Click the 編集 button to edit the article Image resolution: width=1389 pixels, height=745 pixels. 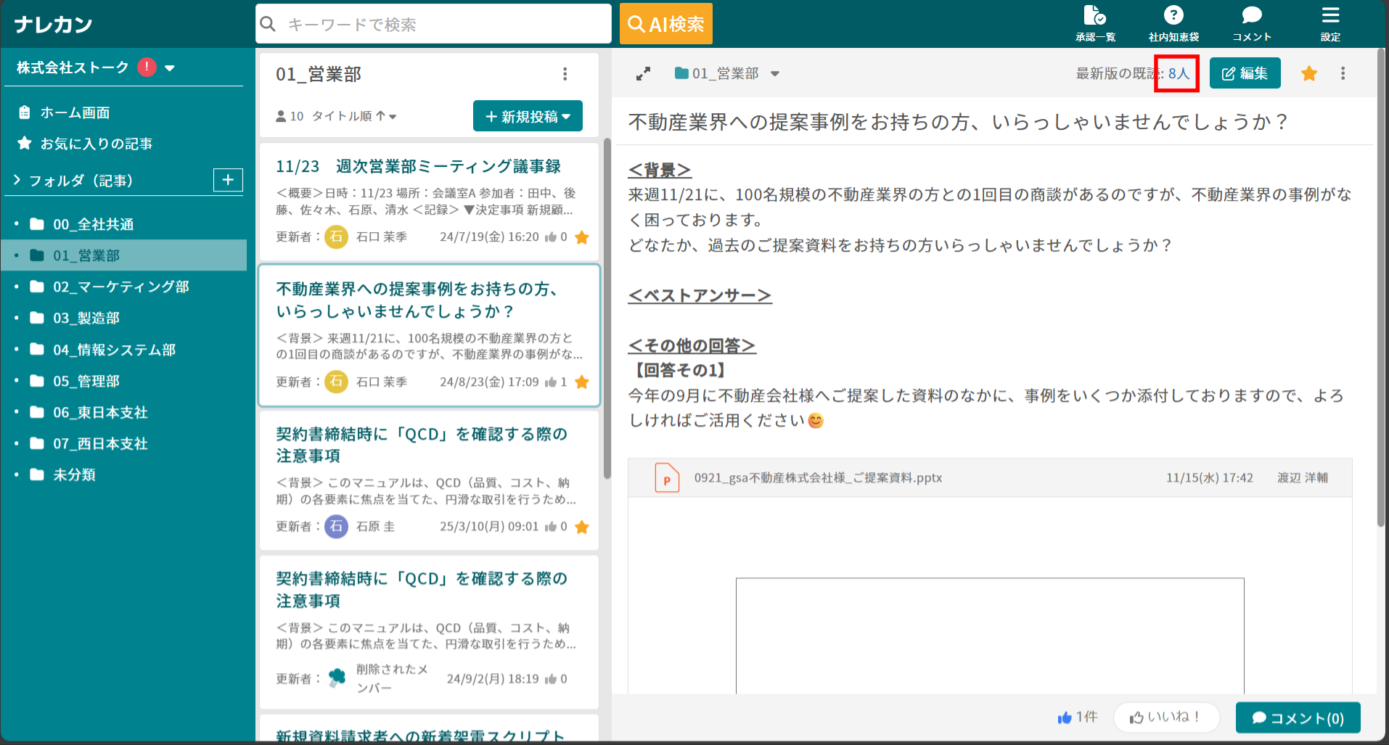pyautogui.click(x=1245, y=73)
